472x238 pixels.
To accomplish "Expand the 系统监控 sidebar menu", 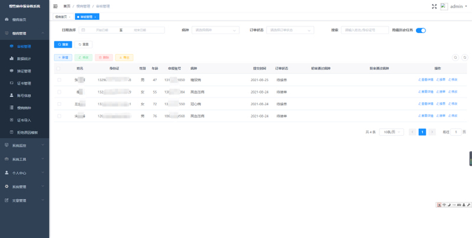I will [24, 145].
